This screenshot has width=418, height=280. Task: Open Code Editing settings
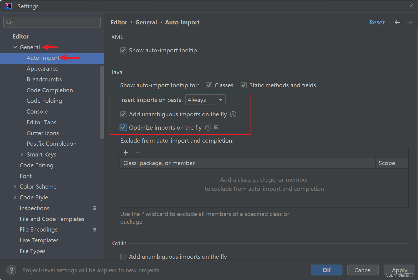[x=36, y=165]
